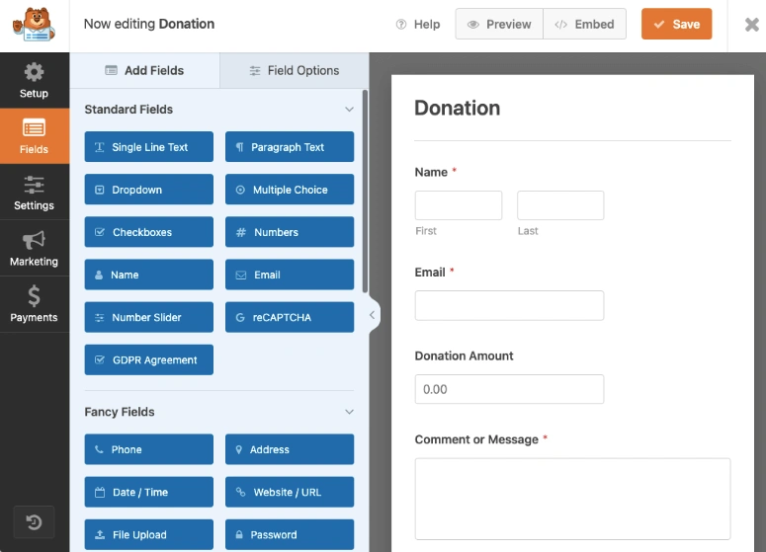This screenshot has height=552, width=766.
Task: Open Settings sliders icon in sidebar
Action: click(34, 185)
